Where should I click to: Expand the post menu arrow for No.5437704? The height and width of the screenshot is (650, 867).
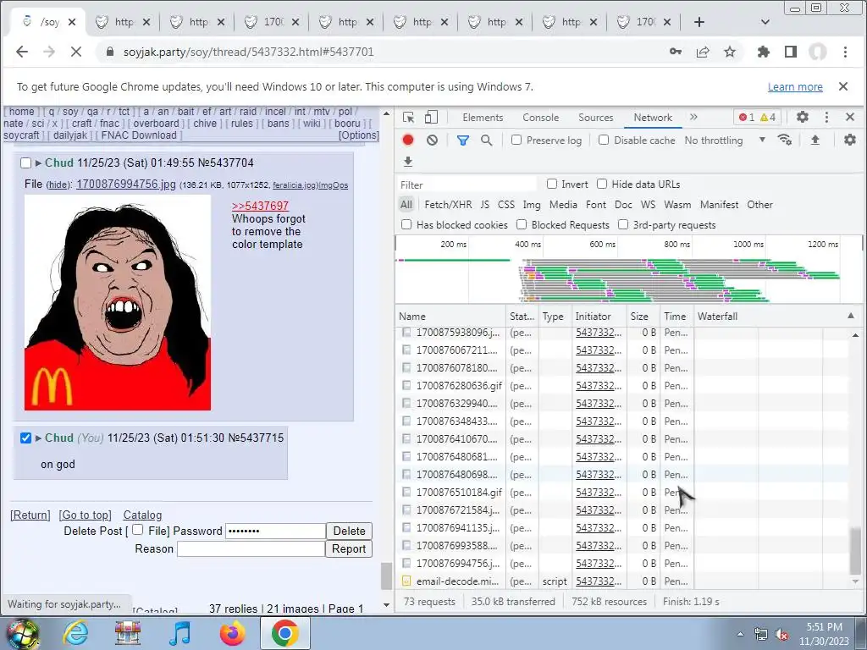coord(38,163)
